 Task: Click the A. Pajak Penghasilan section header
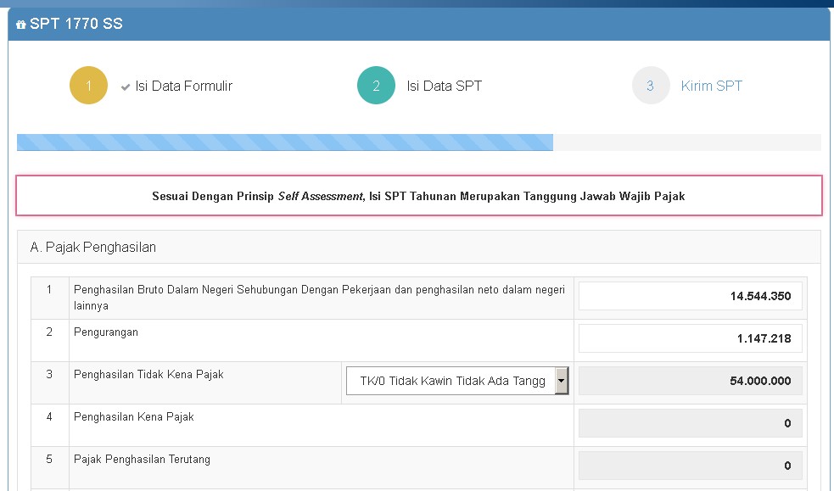(93, 247)
